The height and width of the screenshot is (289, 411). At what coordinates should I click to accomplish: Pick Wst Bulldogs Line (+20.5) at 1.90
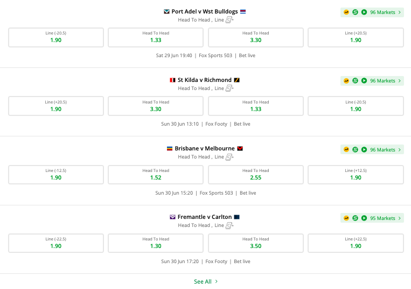[356, 37]
